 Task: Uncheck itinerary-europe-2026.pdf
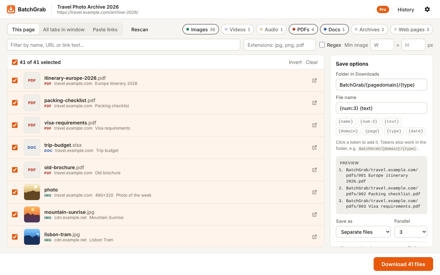pyautogui.click(x=15, y=80)
